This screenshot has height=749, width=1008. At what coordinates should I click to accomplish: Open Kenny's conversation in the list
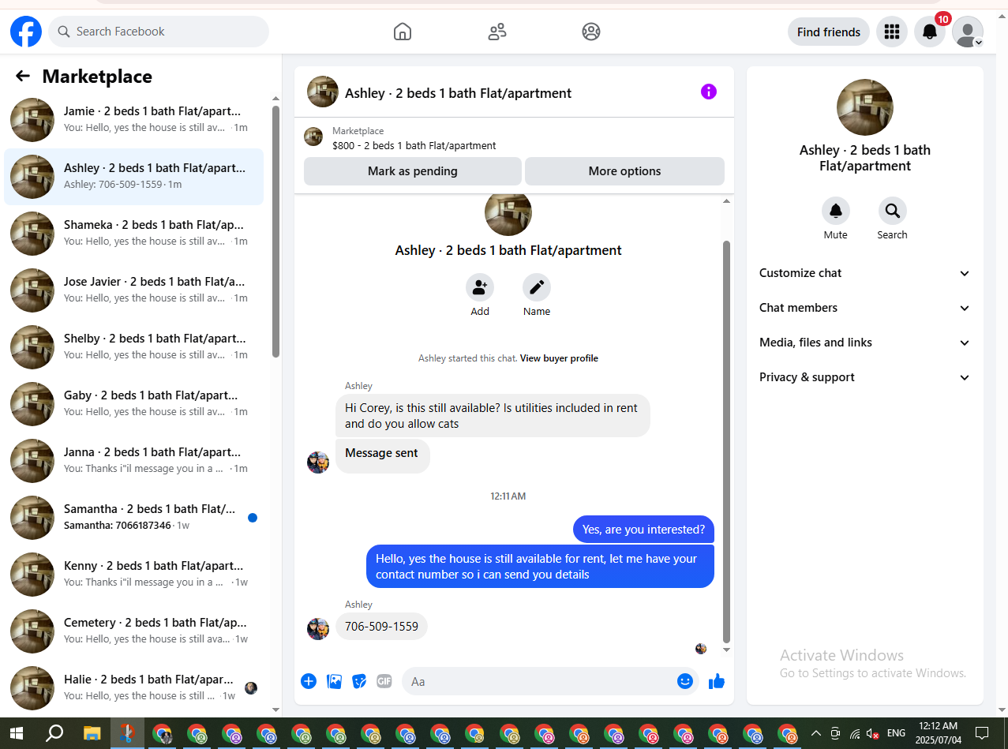pyautogui.click(x=134, y=575)
